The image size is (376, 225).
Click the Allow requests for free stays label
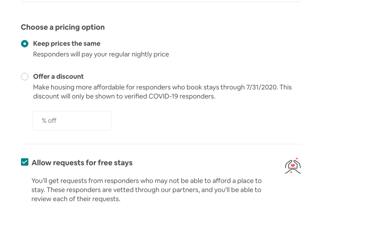[82, 163]
